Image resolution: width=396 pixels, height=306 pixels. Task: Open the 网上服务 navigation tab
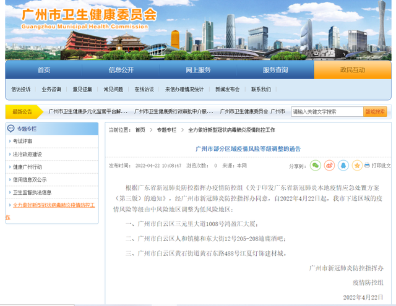[198, 70]
